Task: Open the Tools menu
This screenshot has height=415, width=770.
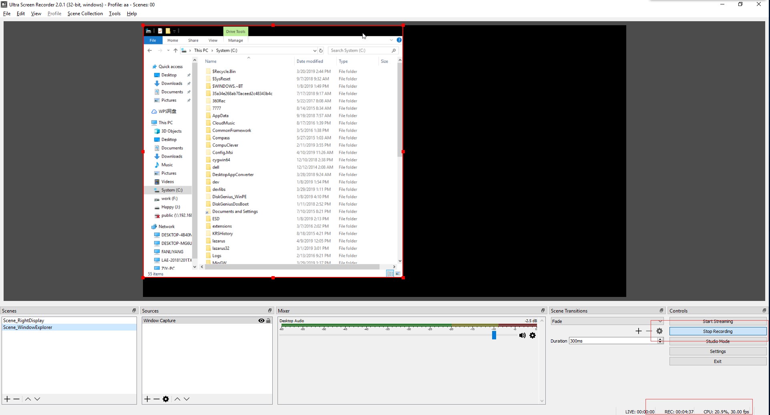Action: point(115,14)
